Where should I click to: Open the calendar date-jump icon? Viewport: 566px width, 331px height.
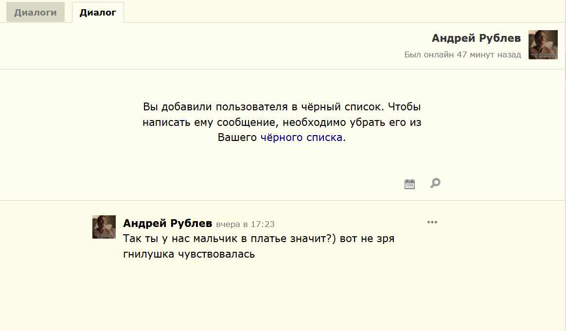click(x=409, y=184)
